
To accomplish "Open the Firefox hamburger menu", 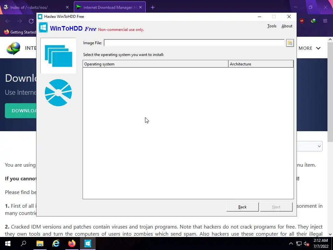I will (x=325, y=21).
